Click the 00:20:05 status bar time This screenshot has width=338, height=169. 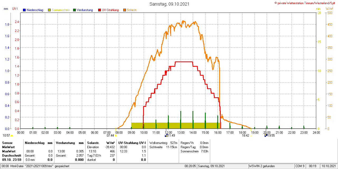point(190,166)
